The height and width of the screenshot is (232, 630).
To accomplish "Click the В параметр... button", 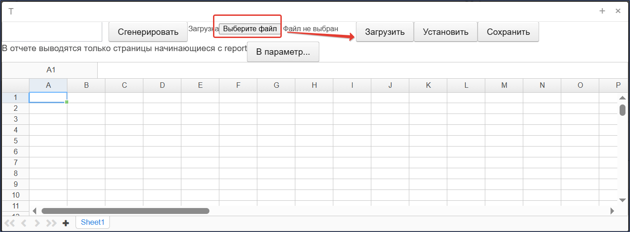I will coord(283,52).
